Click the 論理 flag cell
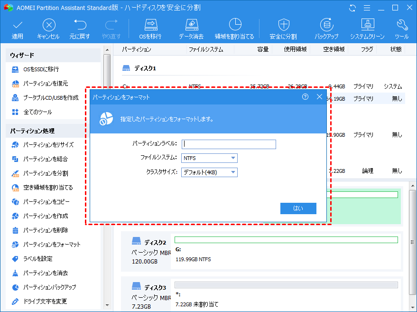Viewport: 417px width, 312px height. click(x=368, y=171)
